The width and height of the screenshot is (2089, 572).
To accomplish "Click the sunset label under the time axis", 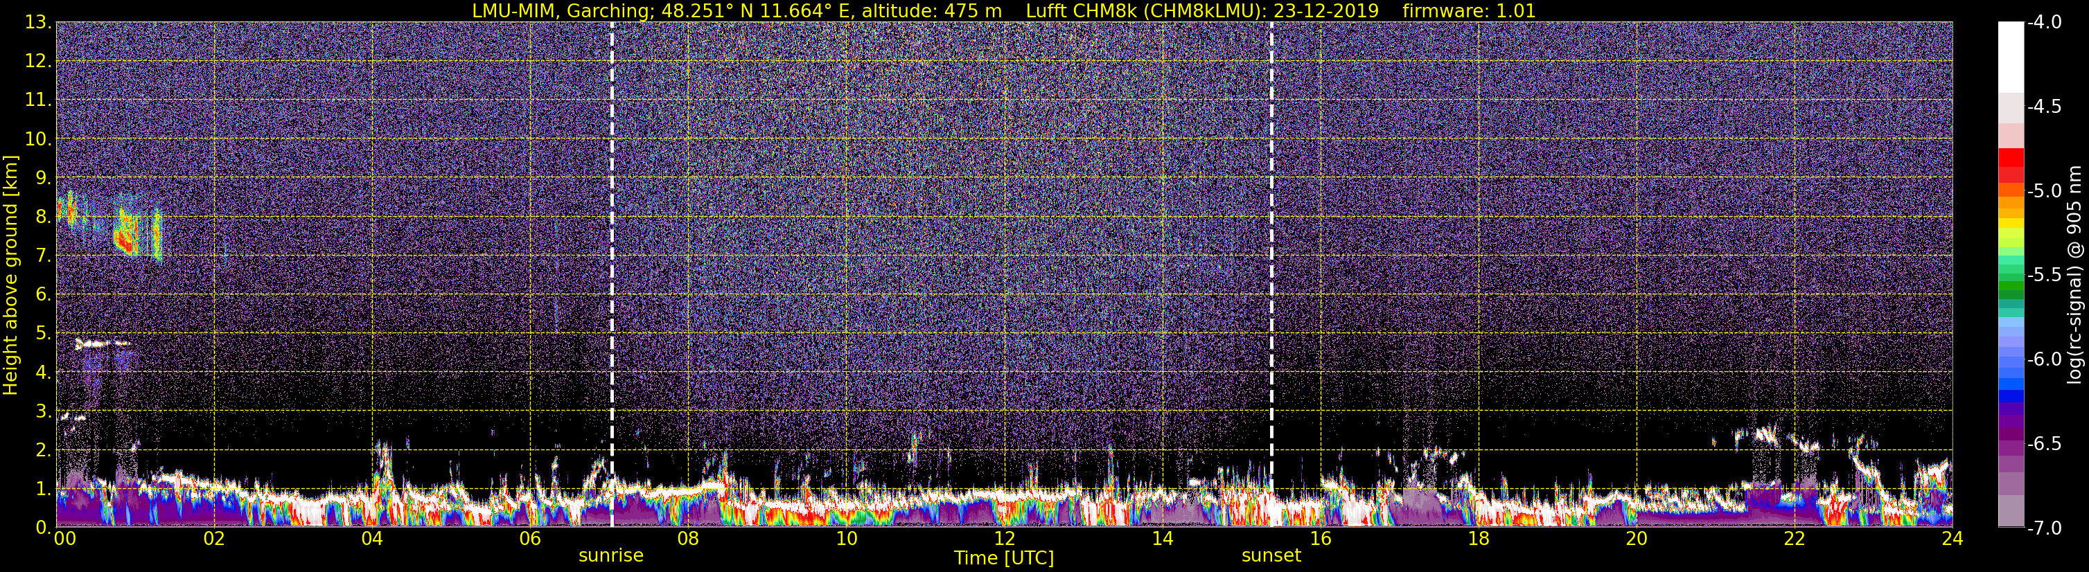I will click(x=1271, y=556).
